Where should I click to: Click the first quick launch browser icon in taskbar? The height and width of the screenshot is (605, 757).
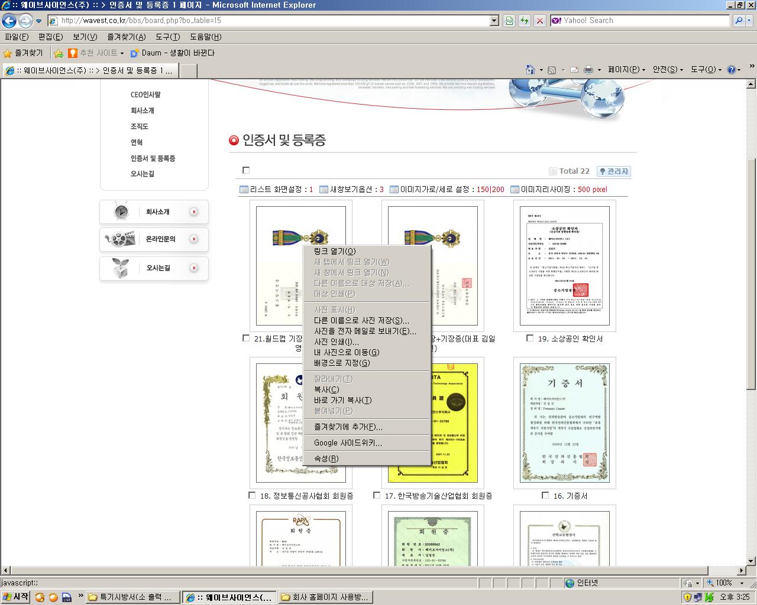click(x=40, y=597)
